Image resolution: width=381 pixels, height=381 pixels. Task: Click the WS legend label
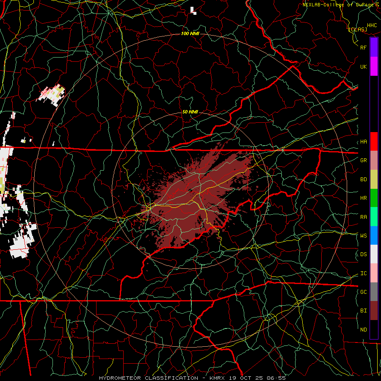tap(364, 236)
